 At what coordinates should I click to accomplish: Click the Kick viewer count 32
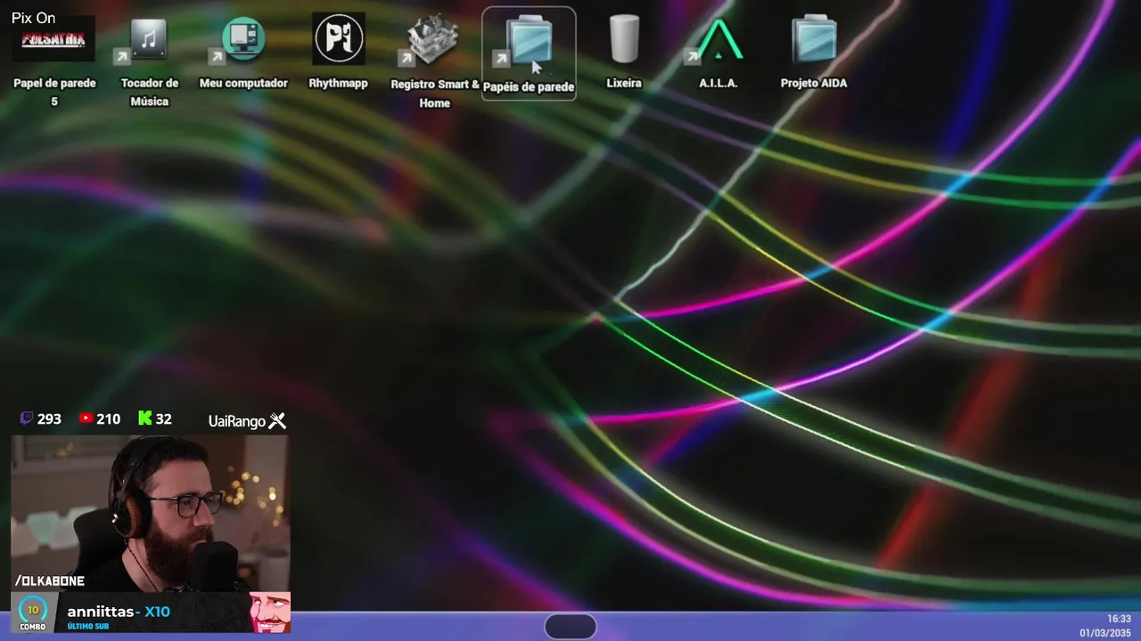coord(155,418)
